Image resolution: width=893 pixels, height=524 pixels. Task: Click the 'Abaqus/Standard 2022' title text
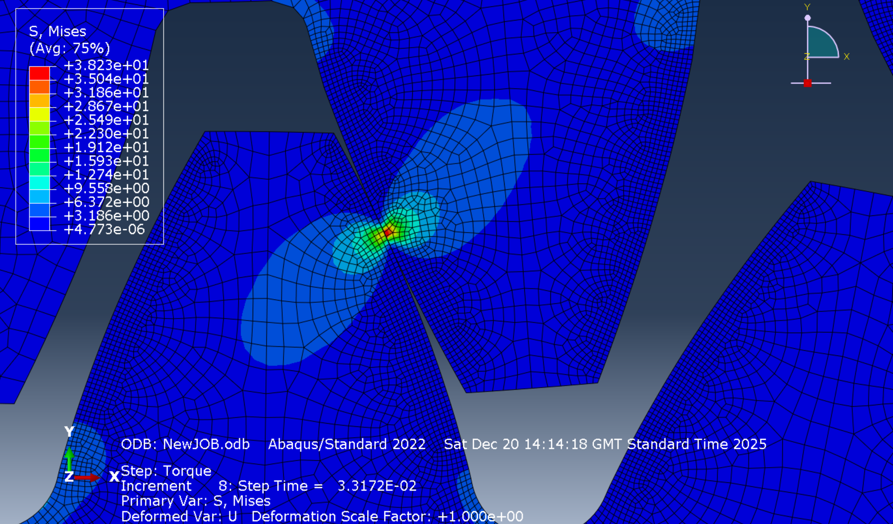[x=347, y=444]
